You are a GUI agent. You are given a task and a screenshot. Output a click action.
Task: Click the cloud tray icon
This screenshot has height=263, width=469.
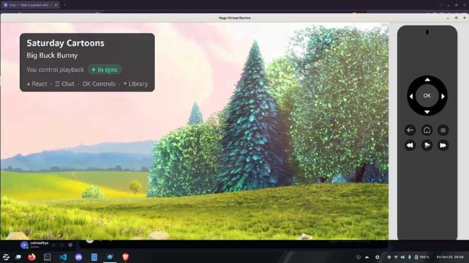pos(367,257)
